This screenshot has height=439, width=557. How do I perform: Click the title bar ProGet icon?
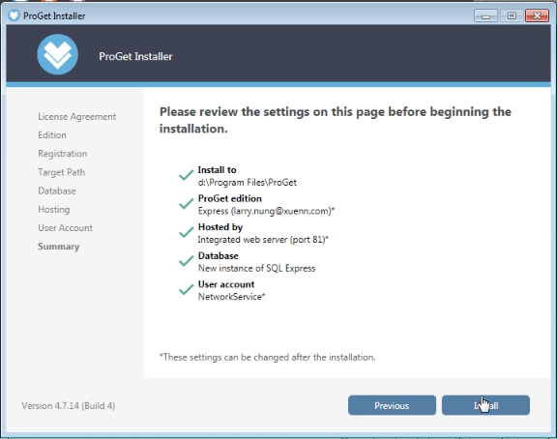pos(14,15)
